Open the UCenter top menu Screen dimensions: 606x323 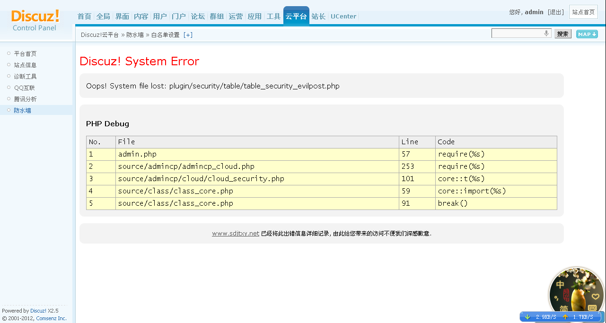click(343, 17)
